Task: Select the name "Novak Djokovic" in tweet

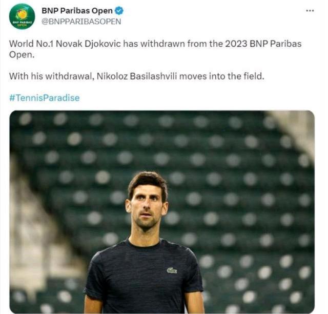Action: (x=88, y=44)
